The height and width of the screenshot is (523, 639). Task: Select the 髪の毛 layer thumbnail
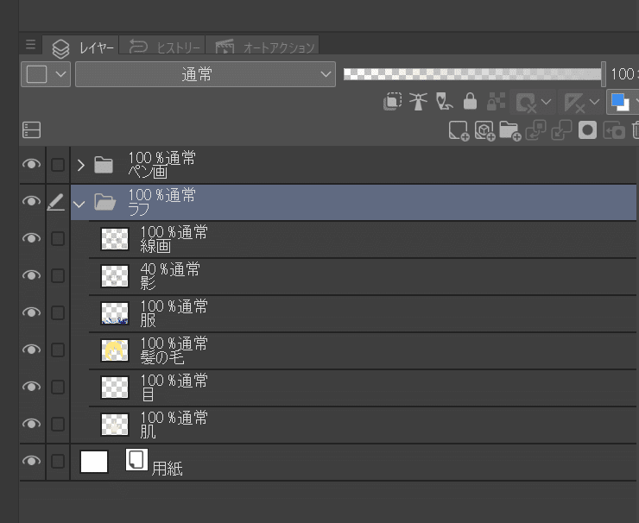[115, 350]
